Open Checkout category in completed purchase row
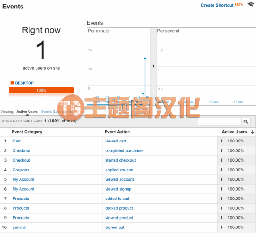Viewport: 257px width, 235px height. 21,151
